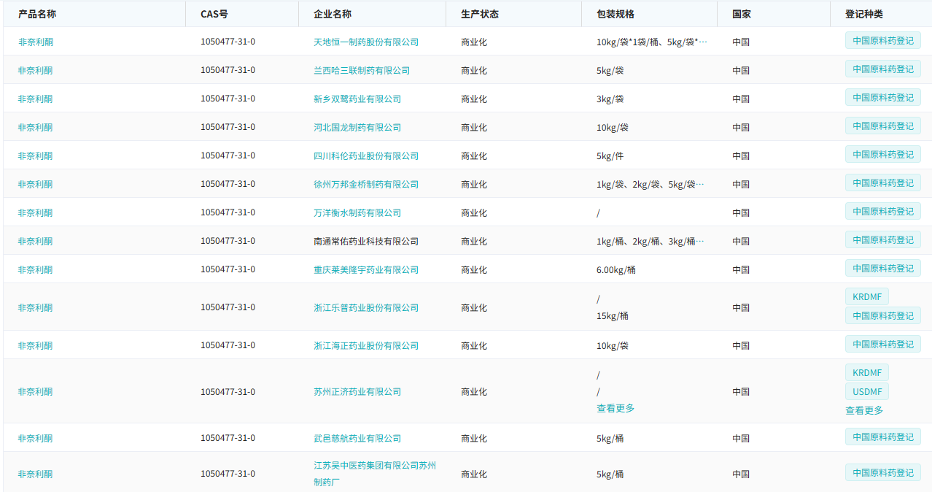Open 天地恒一制药股份有限公司 company link
The height and width of the screenshot is (492, 932).
point(366,42)
